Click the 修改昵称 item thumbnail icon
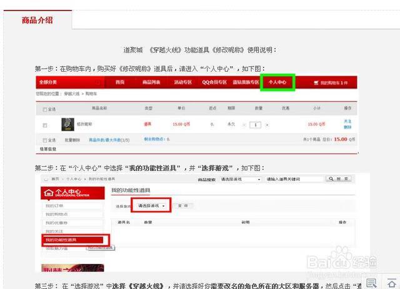The image size is (400, 289). (x=65, y=125)
